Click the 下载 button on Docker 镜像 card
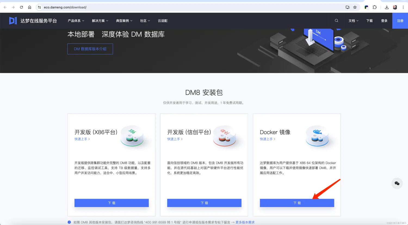The height and width of the screenshot is (225, 408). pos(297,203)
